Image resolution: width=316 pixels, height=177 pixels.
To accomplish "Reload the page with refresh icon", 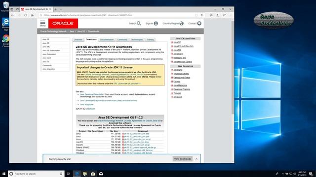I will 26,15.
